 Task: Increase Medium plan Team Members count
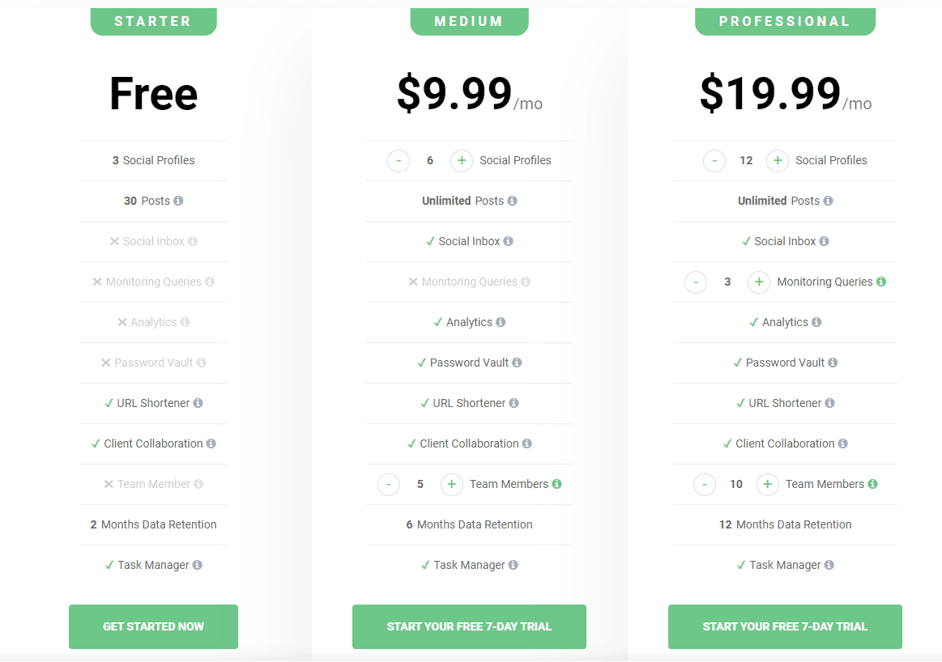pyautogui.click(x=452, y=484)
